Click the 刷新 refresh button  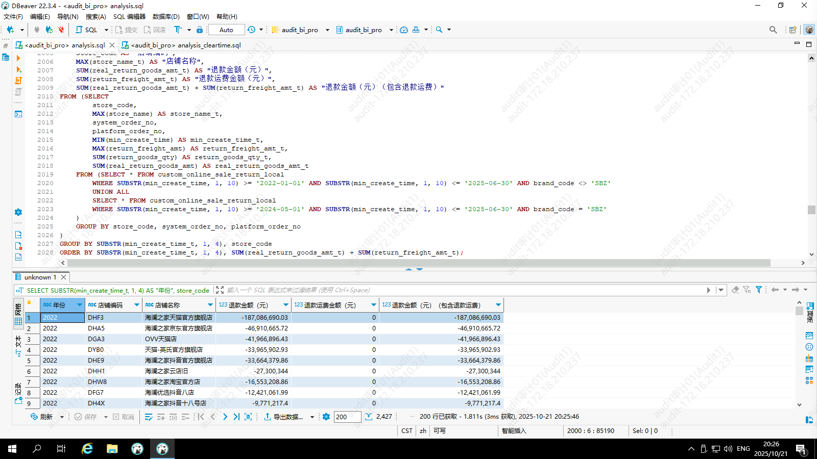coord(42,417)
